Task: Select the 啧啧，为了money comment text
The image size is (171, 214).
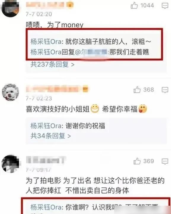Action: click(55, 25)
